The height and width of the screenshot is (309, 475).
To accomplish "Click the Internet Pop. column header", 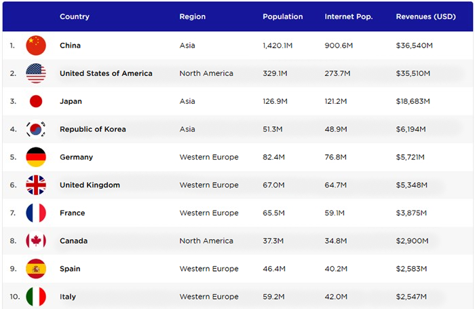I will pos(347,16).
